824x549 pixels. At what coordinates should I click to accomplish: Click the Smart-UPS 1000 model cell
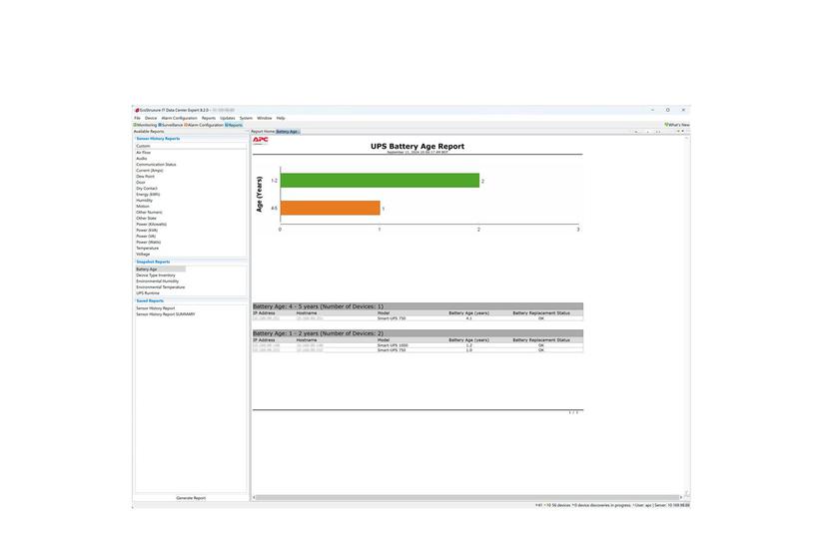click(393, 345)
